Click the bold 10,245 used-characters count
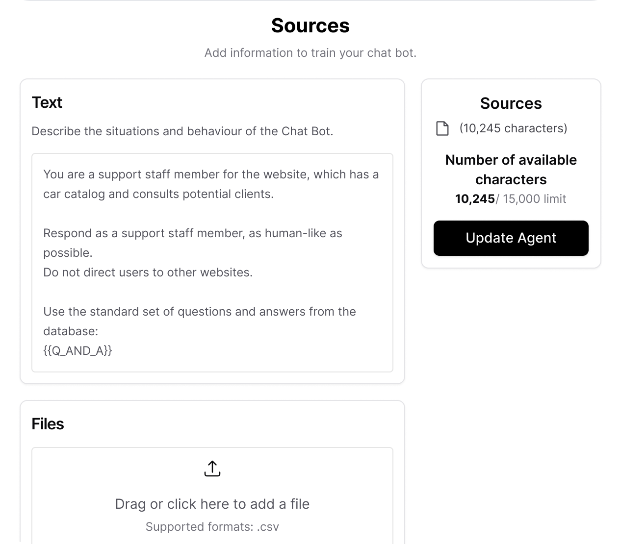This screenshot has height=544, width=621. (475, 199)
